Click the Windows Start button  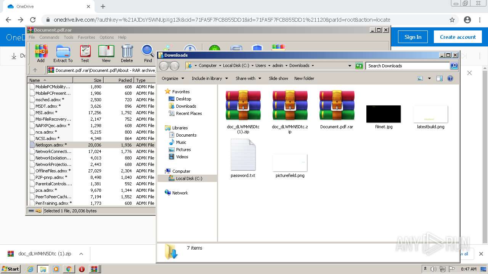click(x=11, y=269)
